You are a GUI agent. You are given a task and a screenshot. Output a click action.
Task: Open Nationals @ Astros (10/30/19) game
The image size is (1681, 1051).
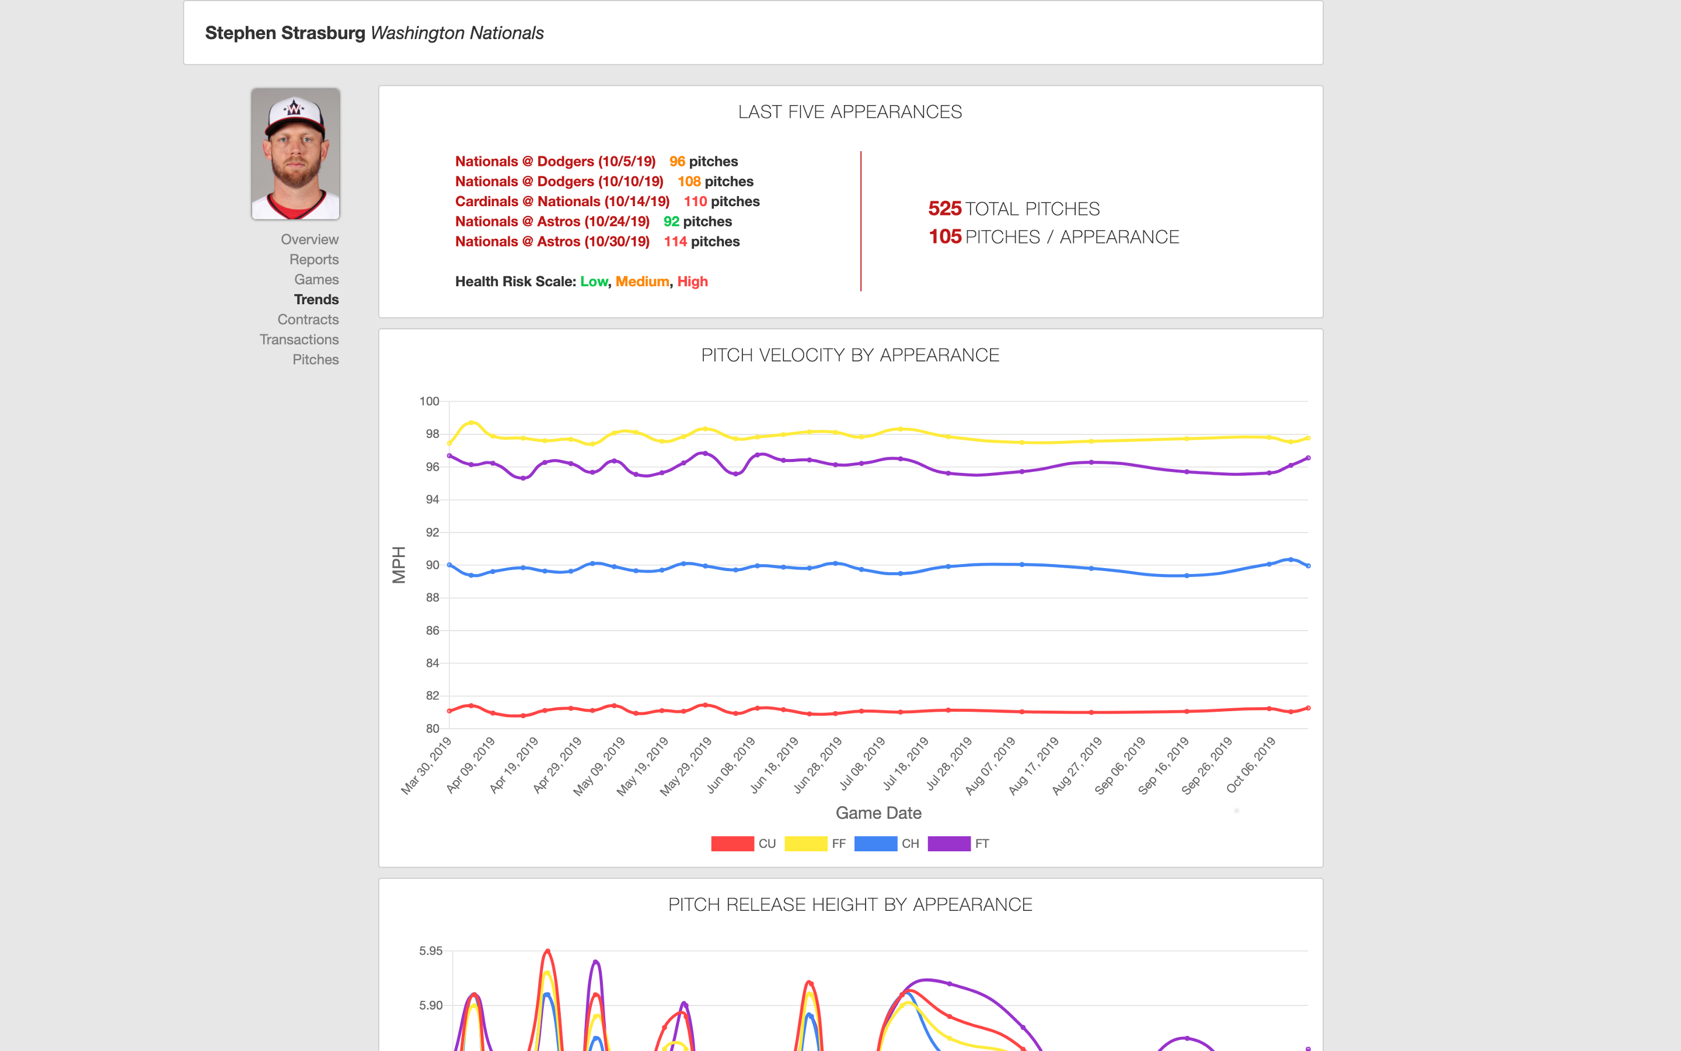pos(552,242)
